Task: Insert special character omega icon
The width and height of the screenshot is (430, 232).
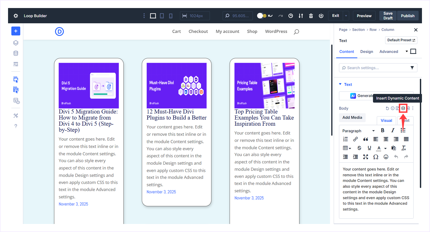Action: (x=376, y=157)
